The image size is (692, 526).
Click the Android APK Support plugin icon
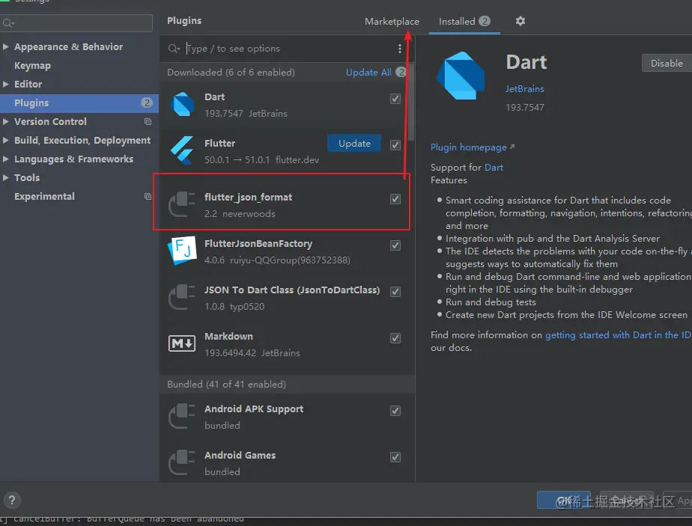[x=182, y=416]
